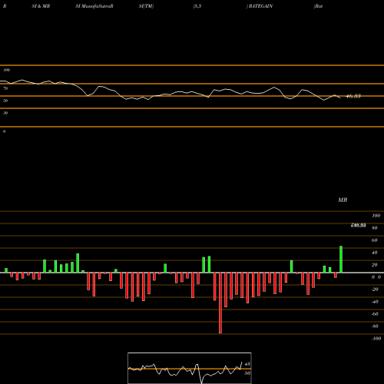Click the "50" value in mini preview chart
Image resolution: width=384 pixels, height=384 pixels.
coord(247,373)
